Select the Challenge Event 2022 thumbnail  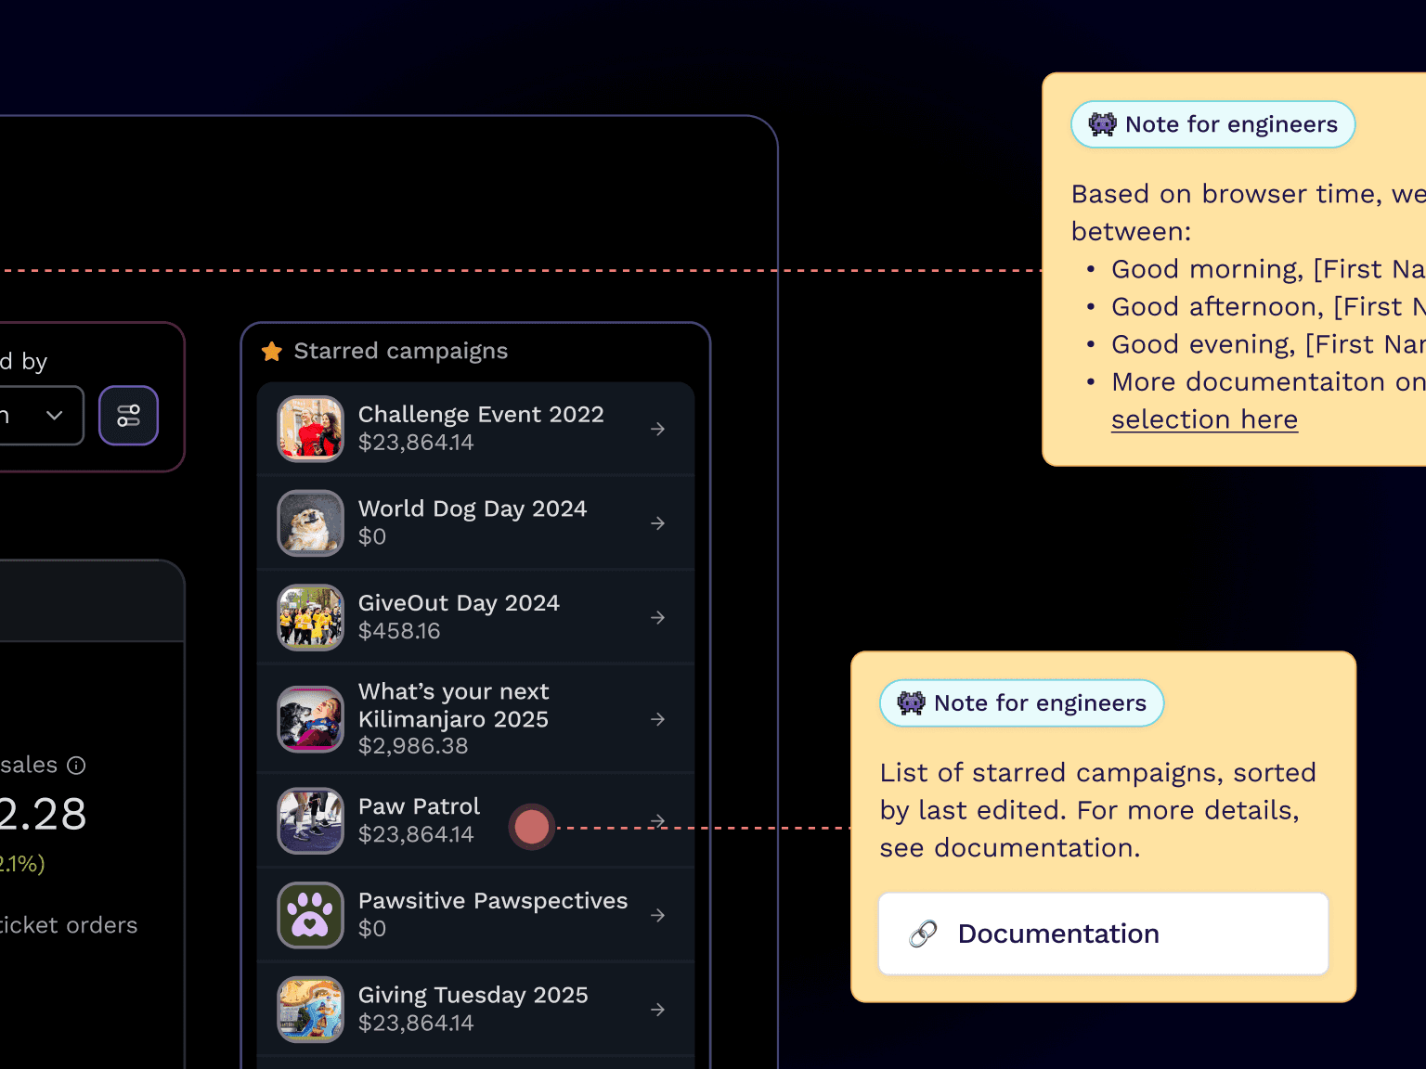311,429
